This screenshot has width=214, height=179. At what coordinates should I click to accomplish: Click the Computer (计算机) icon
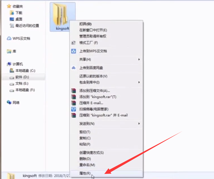click(x=9, y=64)
